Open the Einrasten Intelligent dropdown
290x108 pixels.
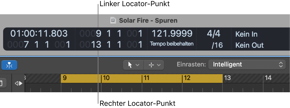(247, 65)
